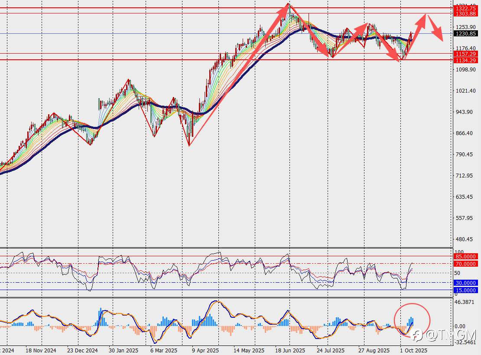Click the 30.0000 blue level label

[x=466, y=283]
